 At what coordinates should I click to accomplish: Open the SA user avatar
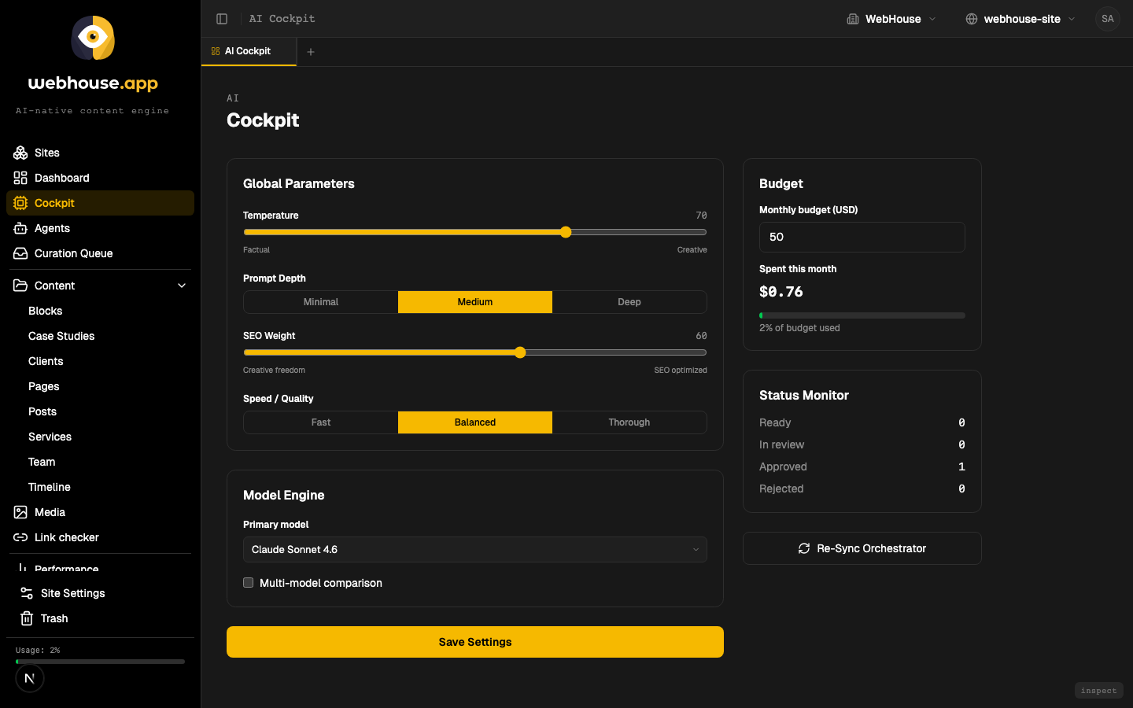(x=1108, y=19)
